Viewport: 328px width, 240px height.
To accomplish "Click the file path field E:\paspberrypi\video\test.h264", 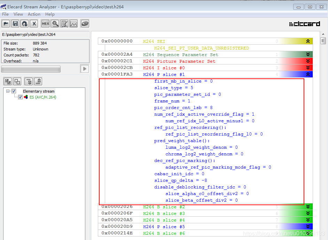I will (45, 34).
